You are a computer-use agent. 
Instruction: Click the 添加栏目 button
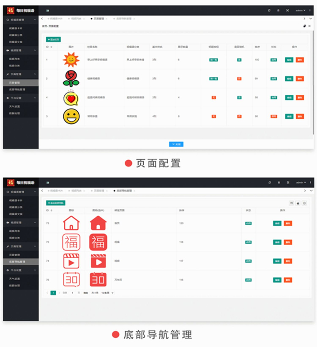[x=53, y=39]
